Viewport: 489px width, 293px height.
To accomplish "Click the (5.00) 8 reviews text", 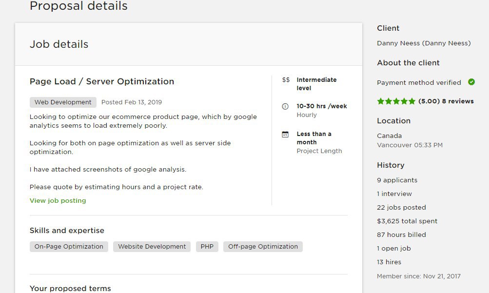I will (x=446, y=101).
